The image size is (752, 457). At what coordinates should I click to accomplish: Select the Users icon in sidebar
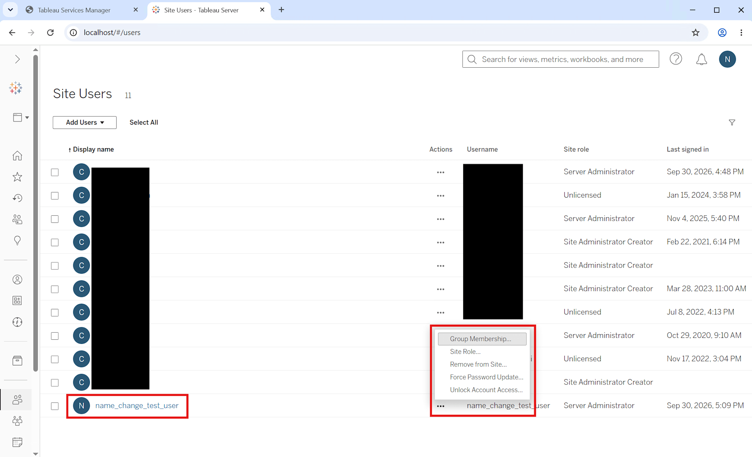[x=17, y=399]
